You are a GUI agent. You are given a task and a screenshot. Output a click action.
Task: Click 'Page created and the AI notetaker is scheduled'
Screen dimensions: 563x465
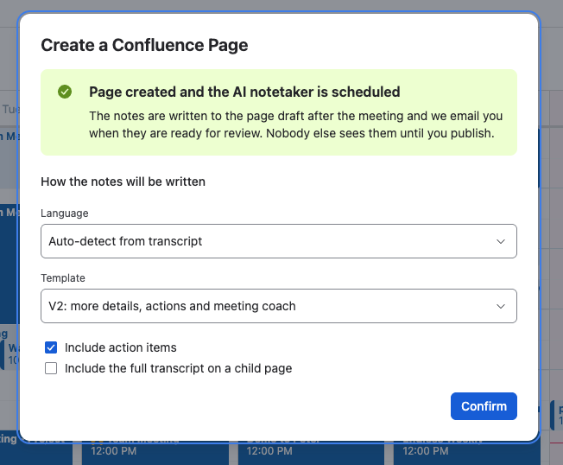pyautogui.click(x=244, y=92)
